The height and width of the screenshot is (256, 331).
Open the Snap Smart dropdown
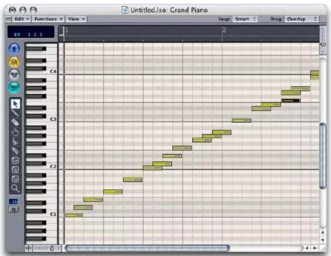pos(245,19)
